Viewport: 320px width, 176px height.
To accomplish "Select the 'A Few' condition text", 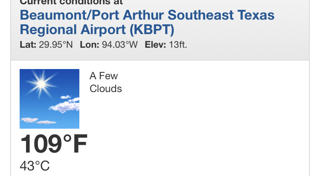I will tap(104, 76).
